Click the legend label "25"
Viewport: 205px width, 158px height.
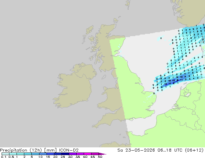63,157
